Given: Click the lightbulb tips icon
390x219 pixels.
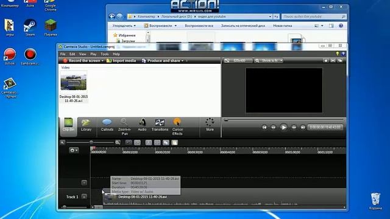Looking at the screenshot, I should click(x=337, y=54).
